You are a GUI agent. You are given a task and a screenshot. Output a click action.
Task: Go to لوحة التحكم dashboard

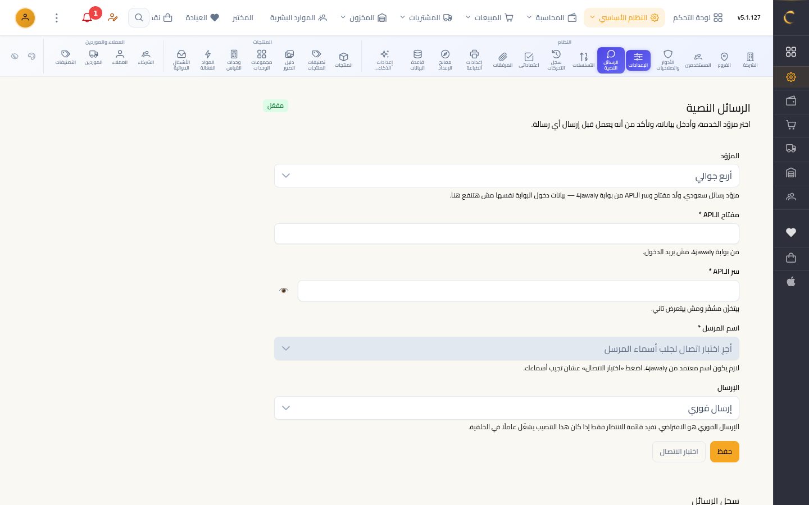[698, 17]
